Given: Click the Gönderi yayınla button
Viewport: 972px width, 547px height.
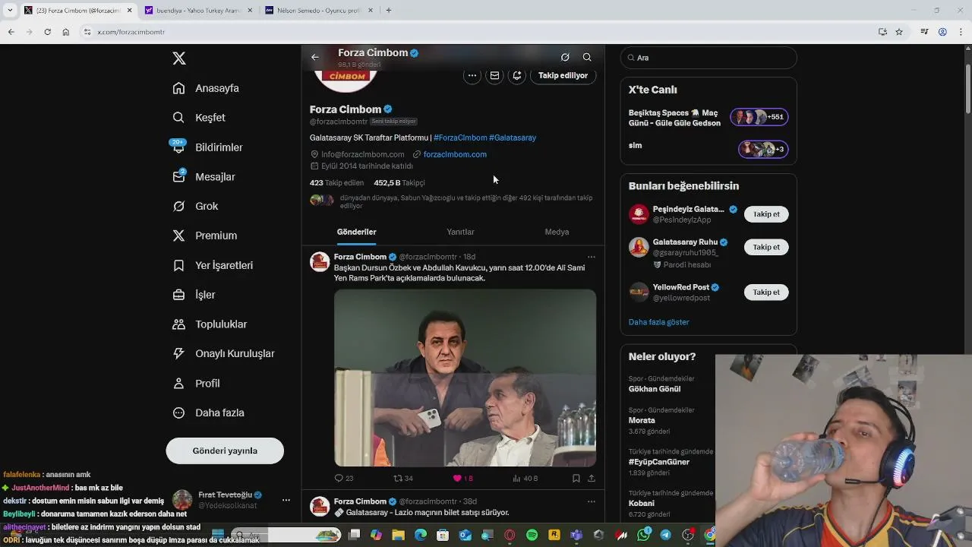Looking at the screenshot, I should click(225, 451).
